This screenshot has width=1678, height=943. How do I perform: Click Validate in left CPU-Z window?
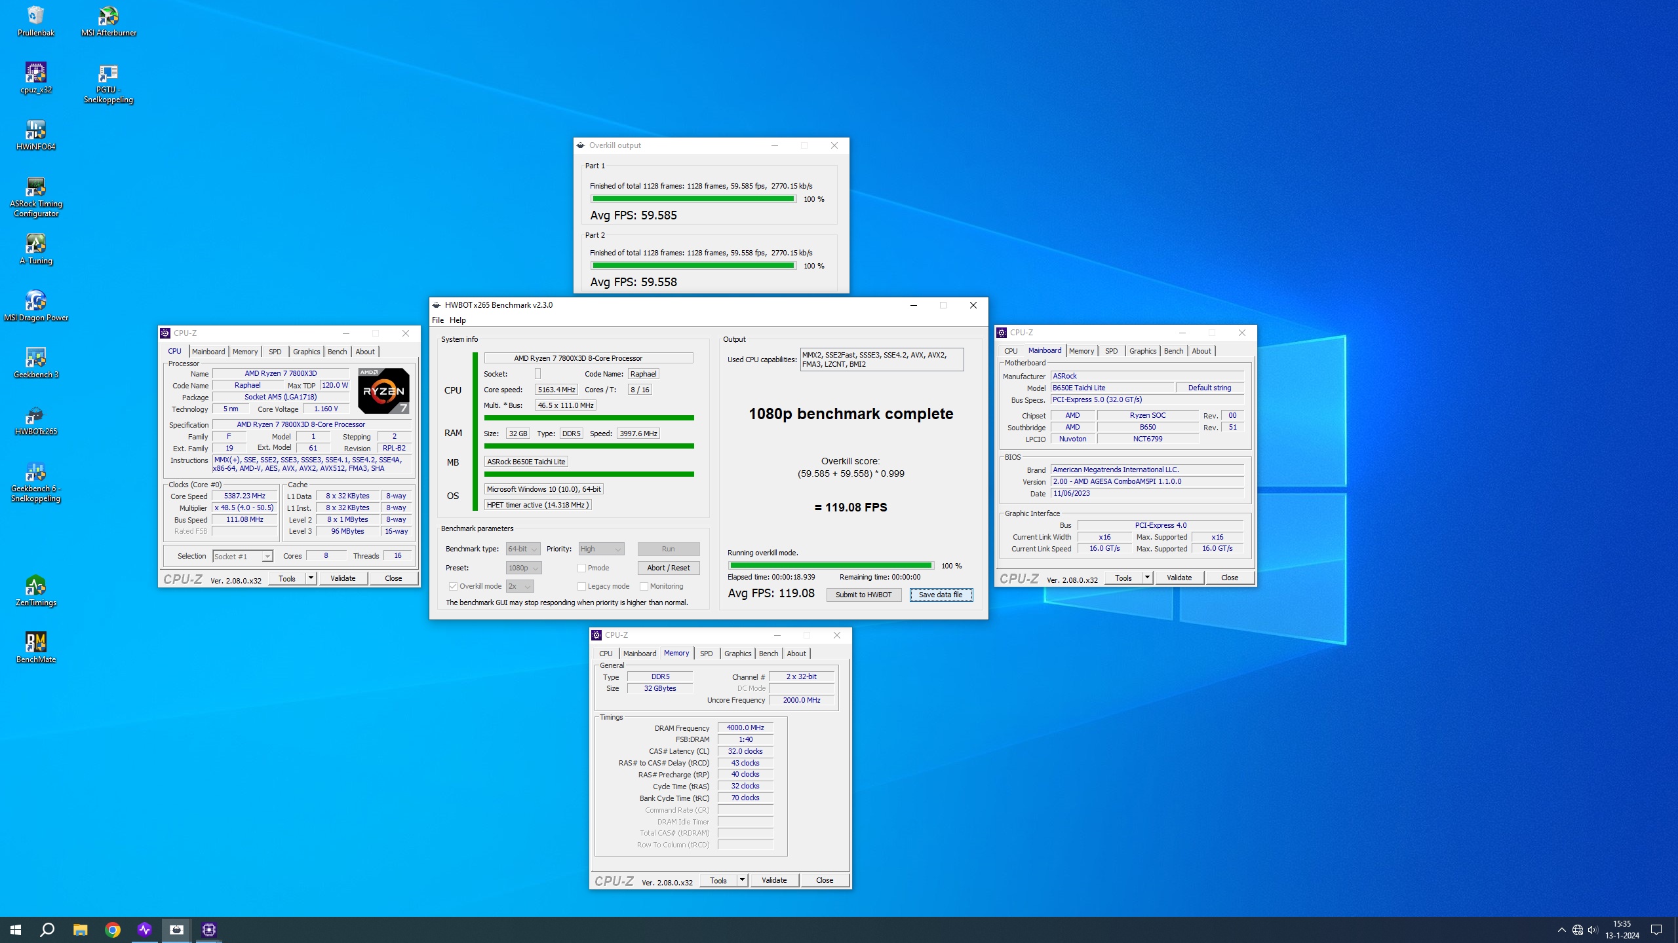pos(343,578)
